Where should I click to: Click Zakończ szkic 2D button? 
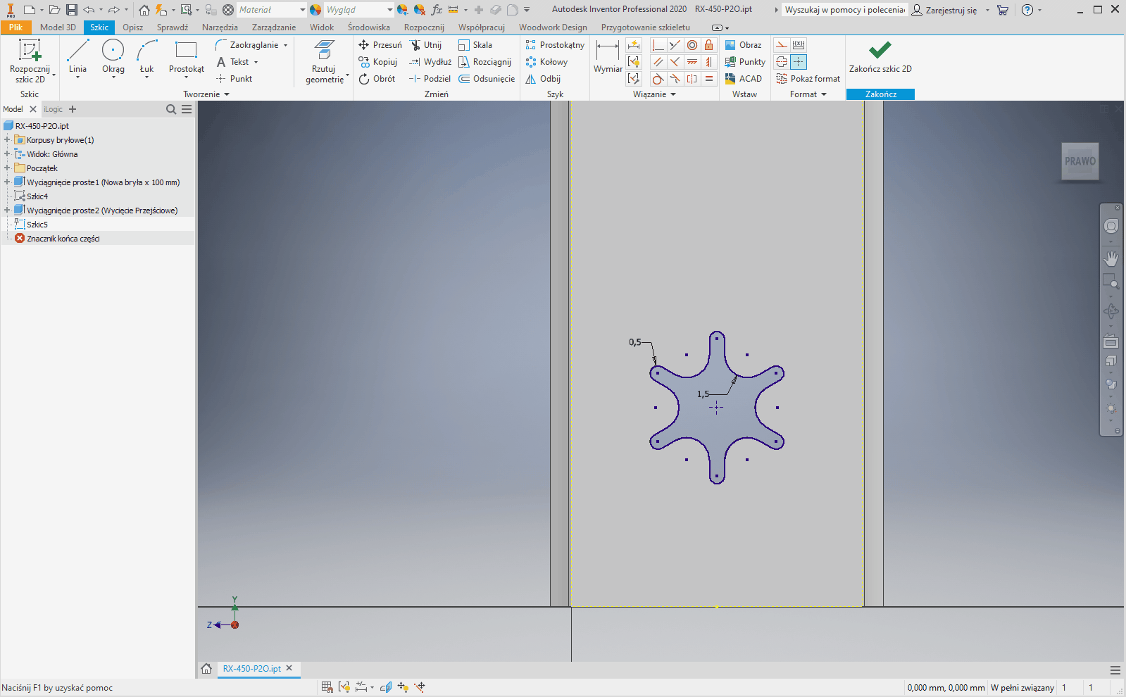pyautogui.click(x=880, y=56)
